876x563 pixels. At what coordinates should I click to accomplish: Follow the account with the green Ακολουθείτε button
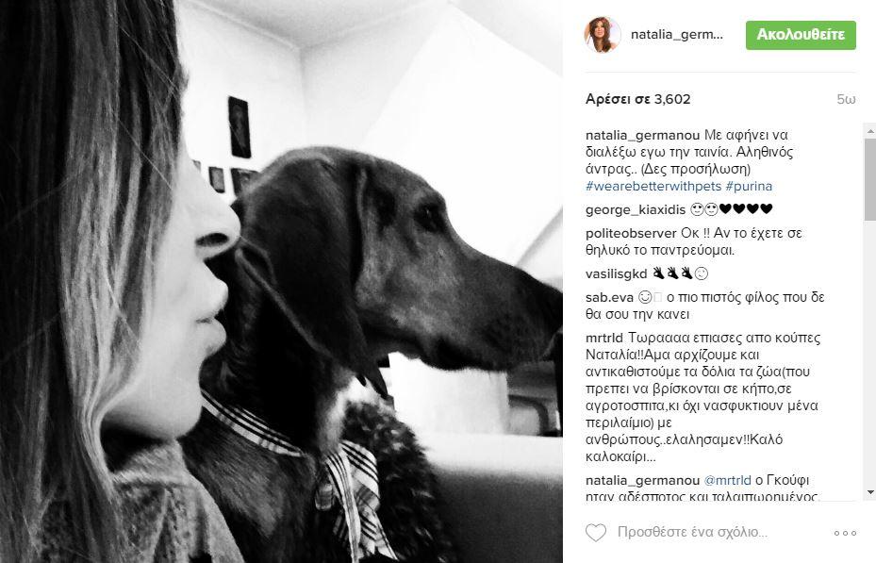coord(801,35)
